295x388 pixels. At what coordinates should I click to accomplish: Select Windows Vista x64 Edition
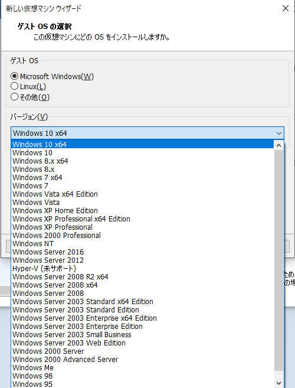(143, 194)
